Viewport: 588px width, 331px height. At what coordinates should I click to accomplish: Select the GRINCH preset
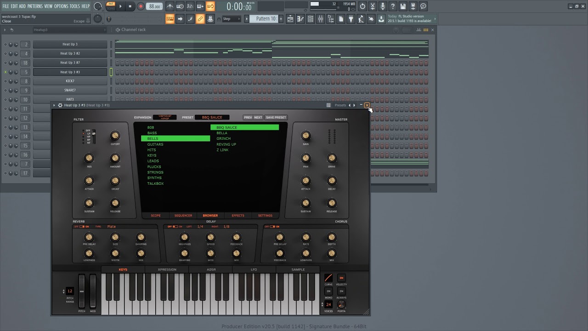click(x=224, y=139)
